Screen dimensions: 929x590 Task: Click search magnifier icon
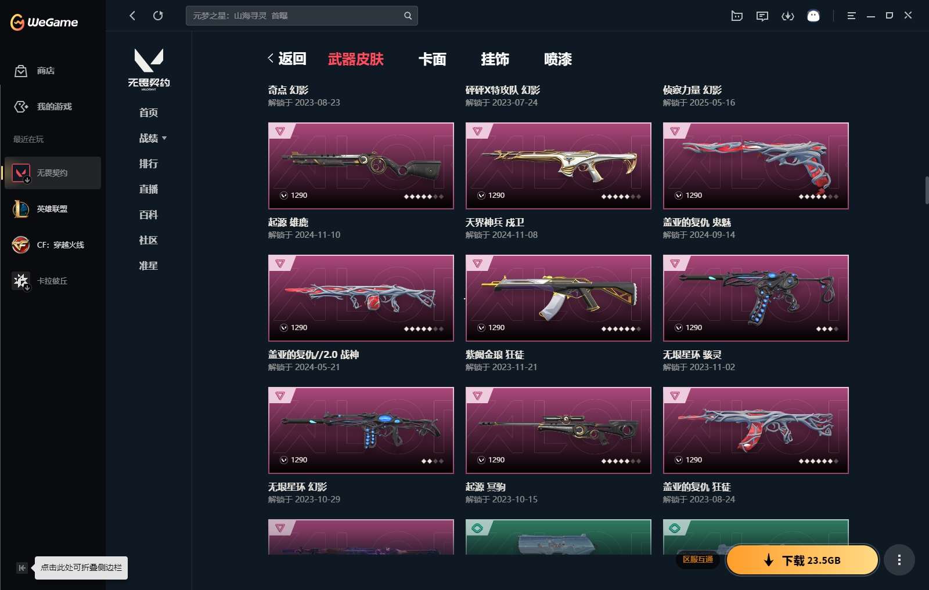coord(408,16)
